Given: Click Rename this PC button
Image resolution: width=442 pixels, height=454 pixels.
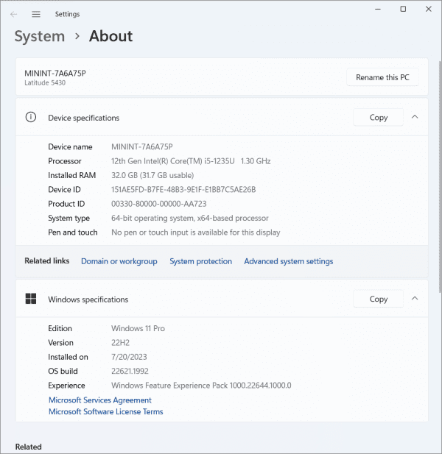Looking at the screenshot, I should coord(382,77).
